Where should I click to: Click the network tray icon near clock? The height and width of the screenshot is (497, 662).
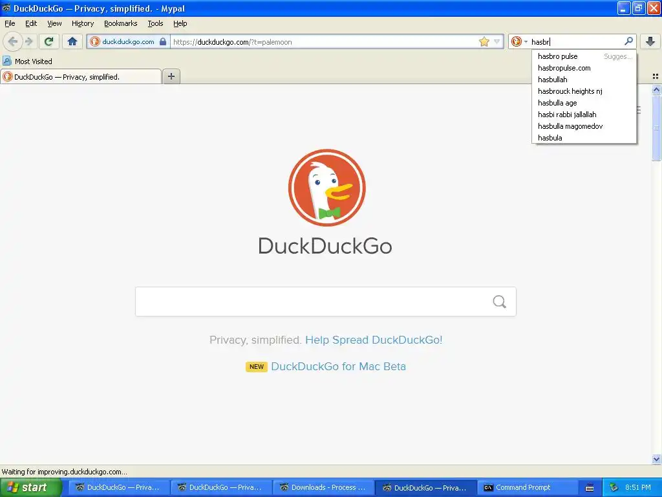click(614, 487)
